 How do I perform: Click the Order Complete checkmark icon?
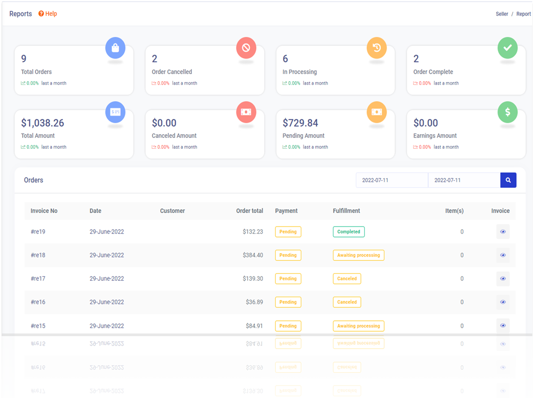point(507,48)
